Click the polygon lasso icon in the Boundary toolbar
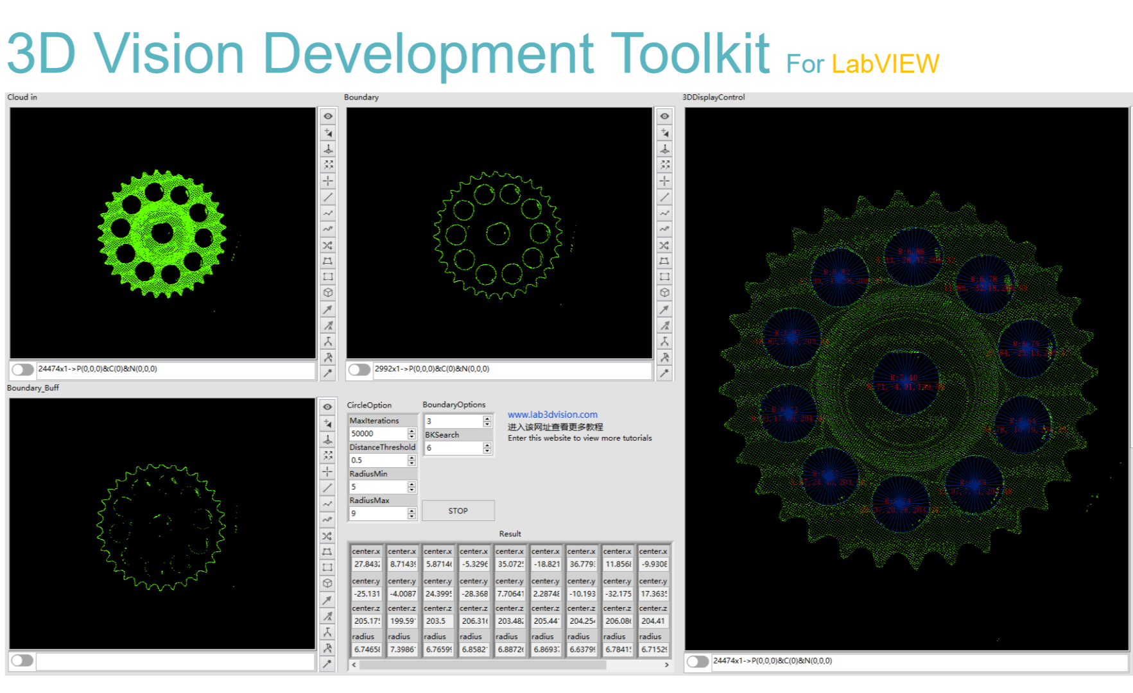Image resolution: width=1133 pixels, height=693 pixels. click(x=664, y=261)
